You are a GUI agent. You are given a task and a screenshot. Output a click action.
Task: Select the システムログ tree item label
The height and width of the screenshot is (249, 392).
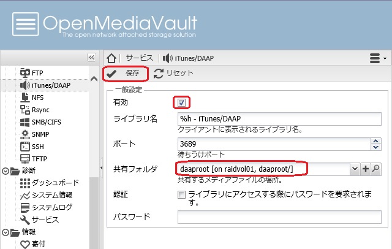[x=52, y=207]
